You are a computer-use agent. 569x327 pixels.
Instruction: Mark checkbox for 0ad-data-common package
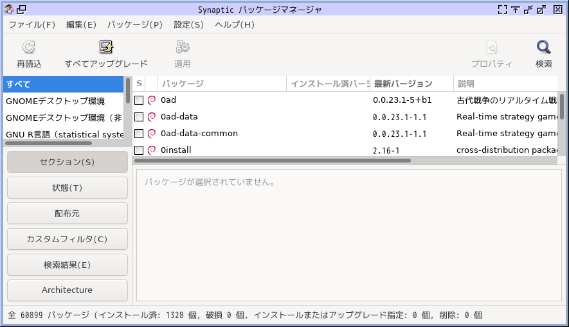tap(139, 134)
